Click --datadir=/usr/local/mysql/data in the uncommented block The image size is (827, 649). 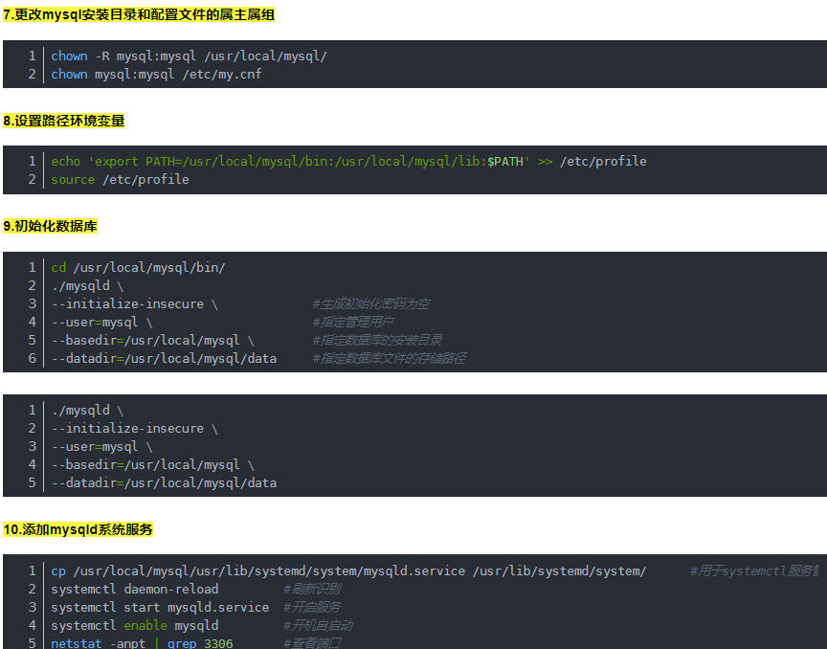(x=164, y=483)
